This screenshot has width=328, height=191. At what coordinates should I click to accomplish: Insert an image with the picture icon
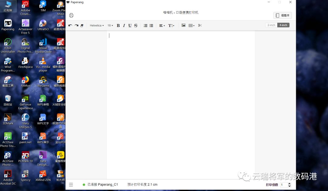tap(183, 25)
